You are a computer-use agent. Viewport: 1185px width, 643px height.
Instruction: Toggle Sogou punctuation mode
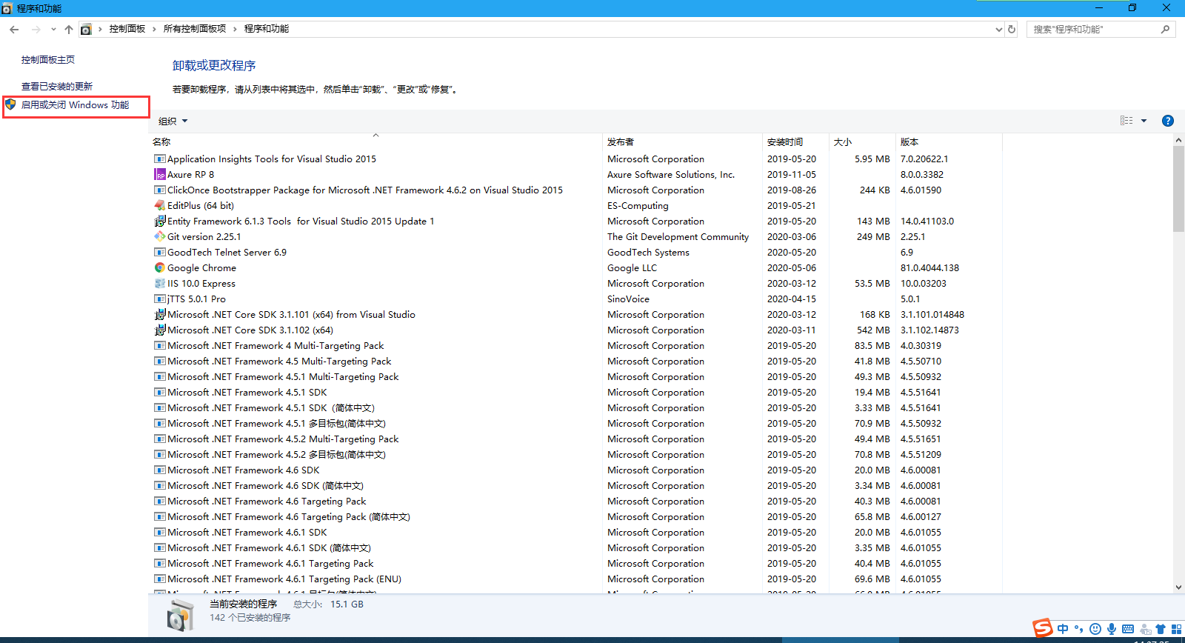pyautogui.click(x=1078, y=629)
